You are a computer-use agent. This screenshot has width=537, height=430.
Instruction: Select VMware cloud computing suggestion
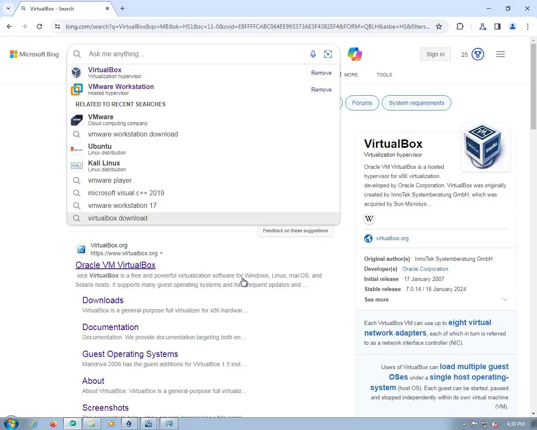point(203,120)
